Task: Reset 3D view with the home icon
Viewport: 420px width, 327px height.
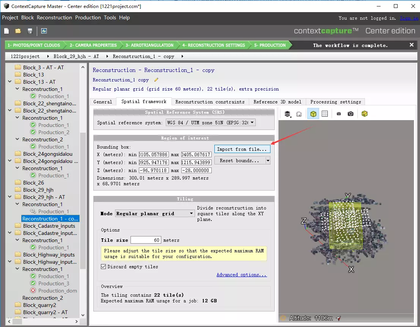Action: click(x=299, y=114)
